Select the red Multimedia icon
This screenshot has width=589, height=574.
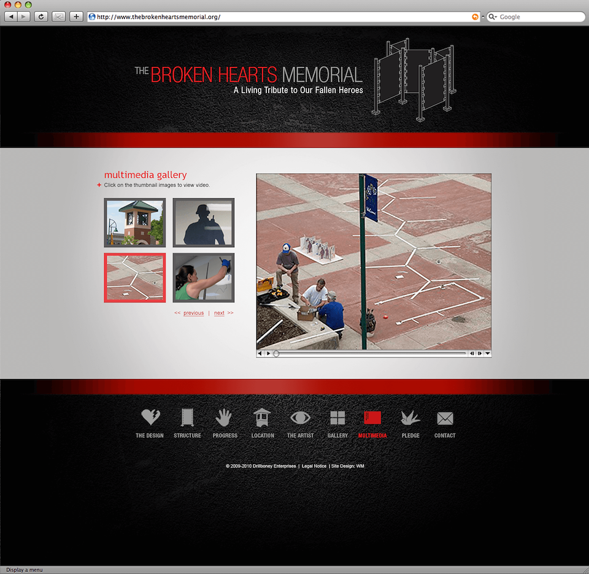pos(372,418)
